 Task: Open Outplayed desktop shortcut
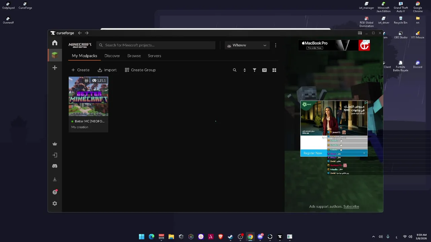[8, 6]
